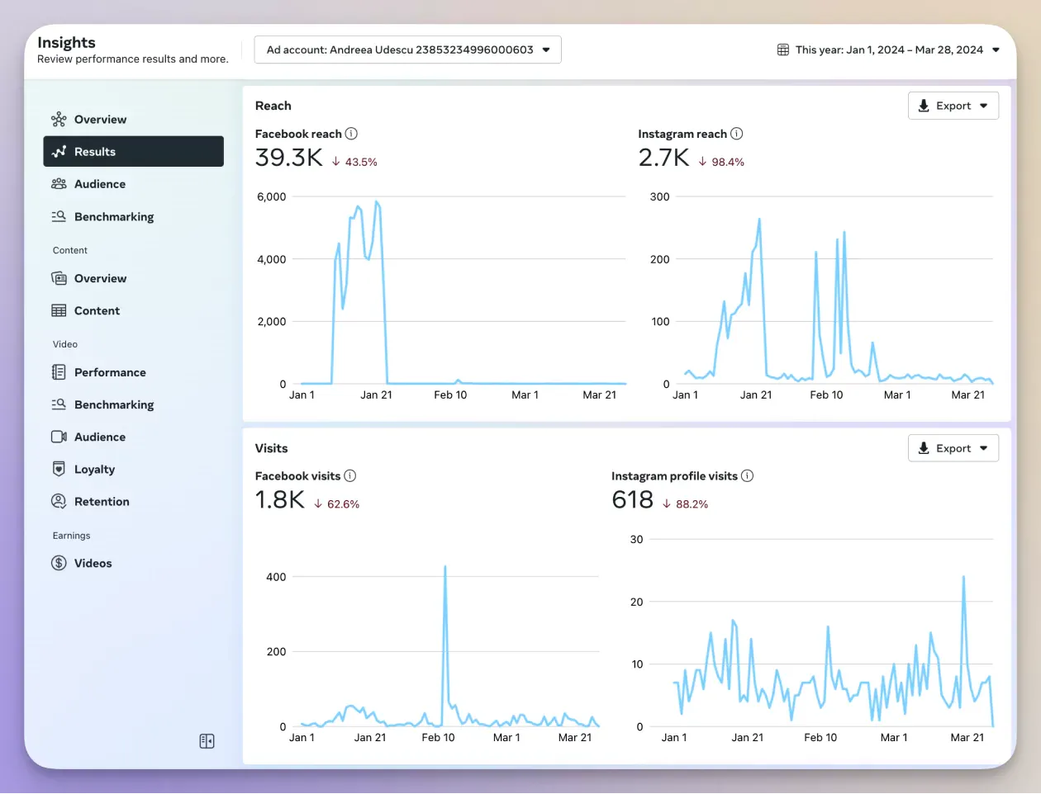Click the Benchmarking icon under the first Audience item

click(59, 216)
